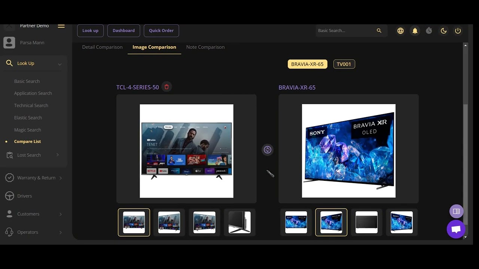479x269 pixels.
Task: Click the Warranty & Return checkmark icon
Action: 10,178
